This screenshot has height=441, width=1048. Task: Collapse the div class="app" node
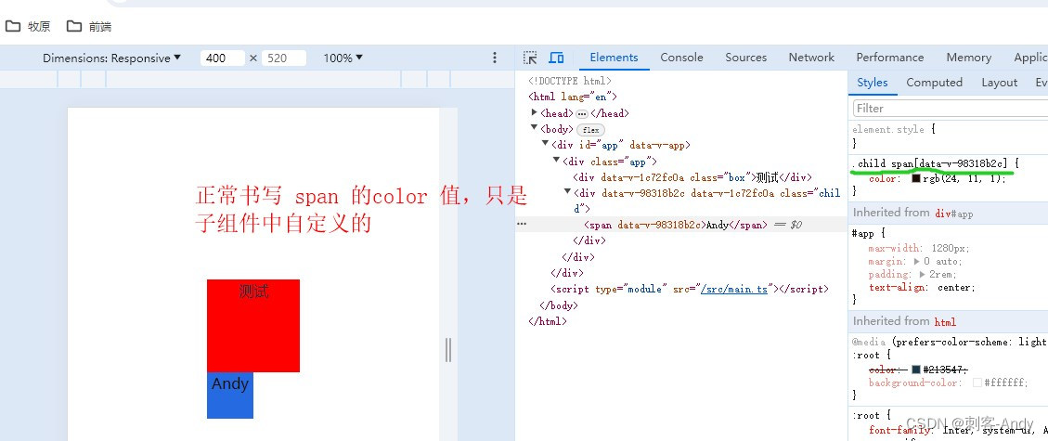pyautogui.click(x=557, y=161)
